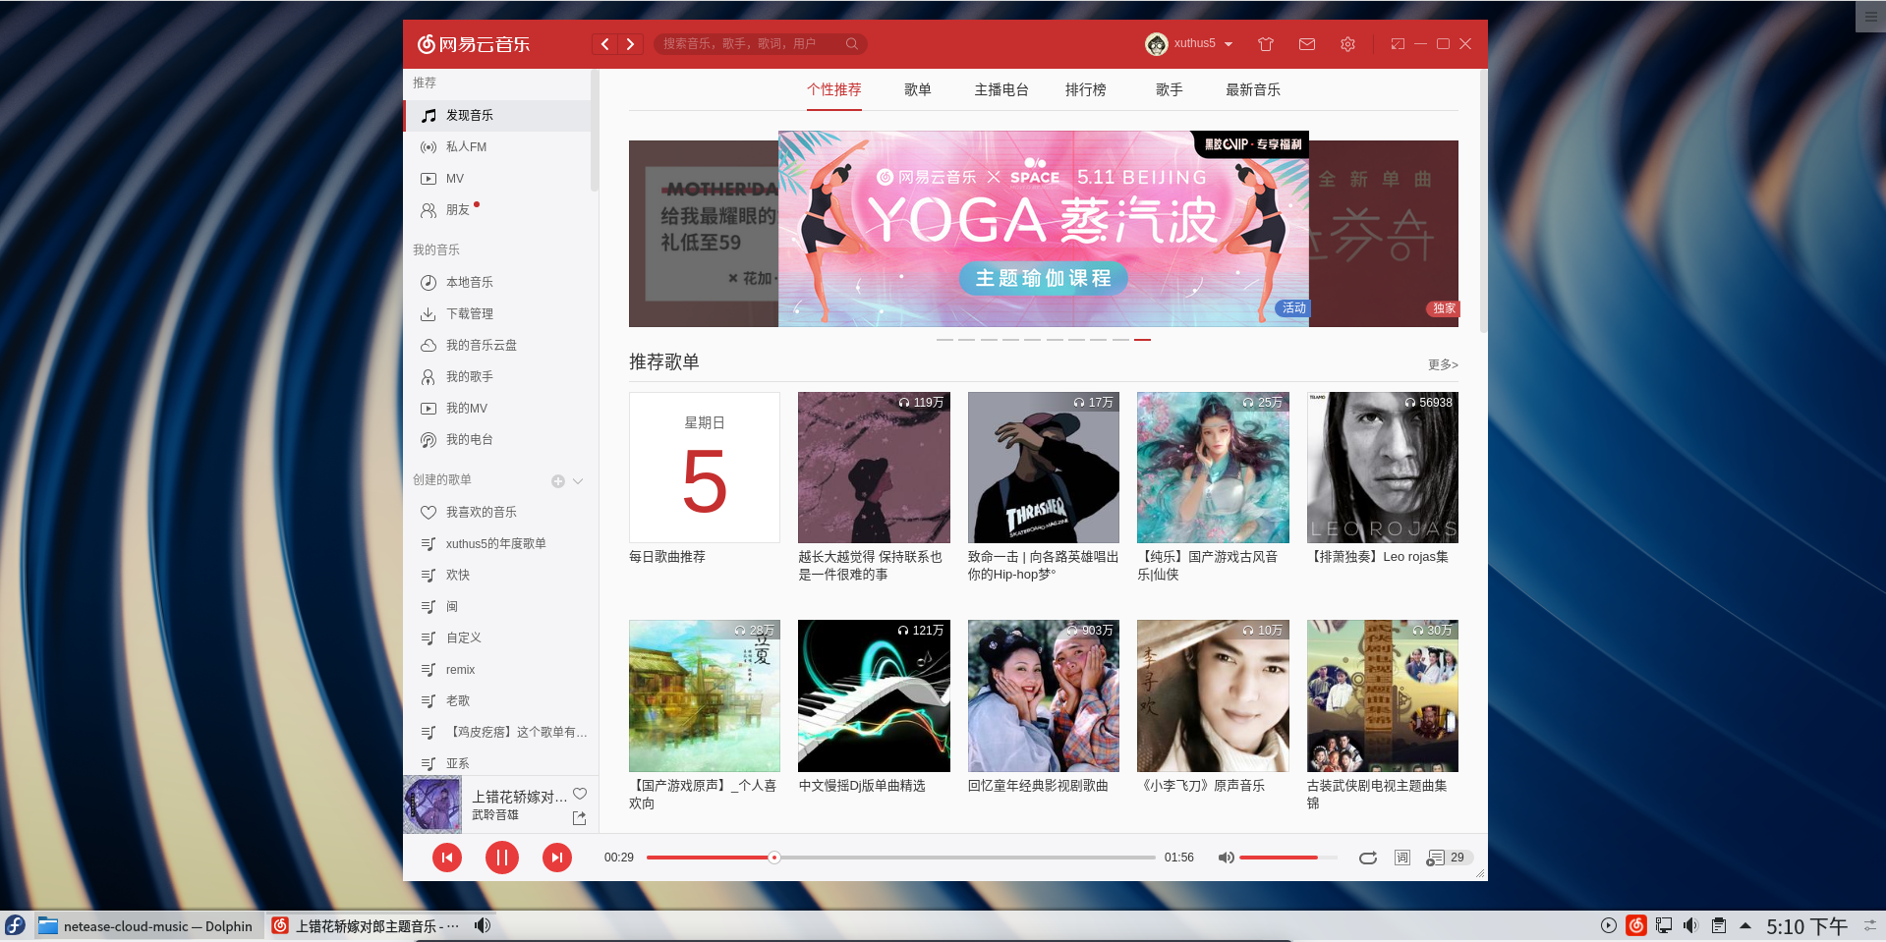
Task: Open the 自定义 playlist
Action: [x=497, y=638]
